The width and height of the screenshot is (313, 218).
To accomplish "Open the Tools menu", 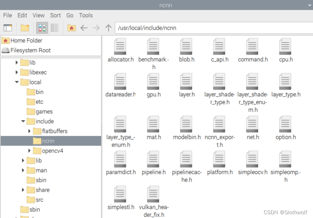I will pyautogui.click(x=86, y=15).
